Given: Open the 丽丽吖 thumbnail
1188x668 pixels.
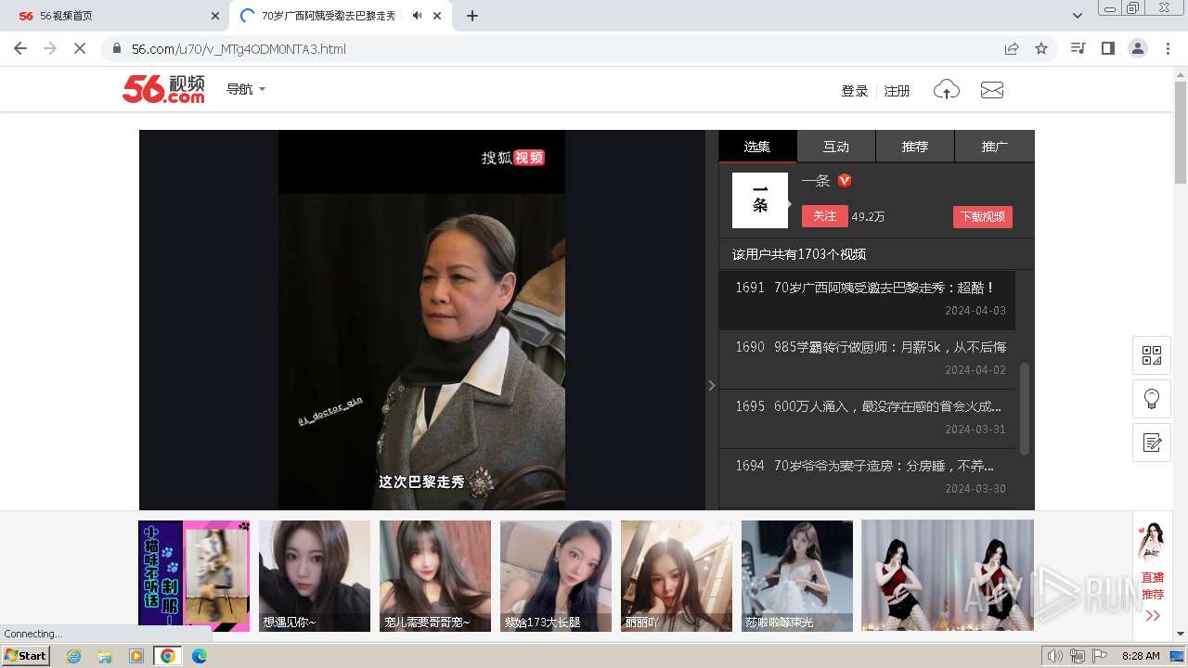Looking at the screenshot, I should pyautogui.click(x=677, y=576).
